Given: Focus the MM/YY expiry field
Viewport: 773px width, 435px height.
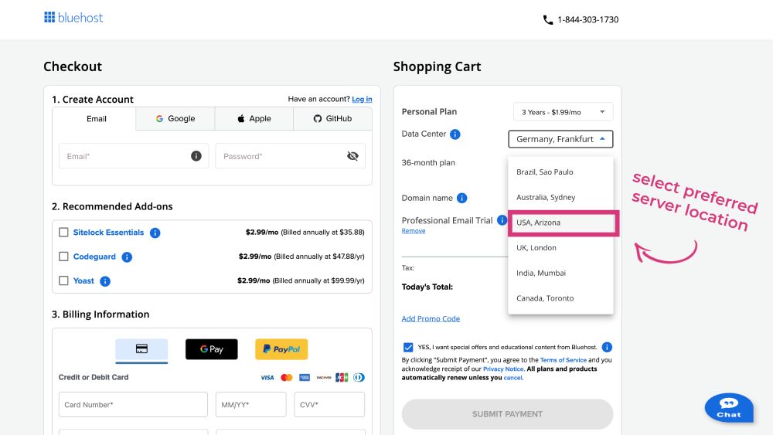Looking at the screenshot, I should pyautogui.click(x=251, y=404).
